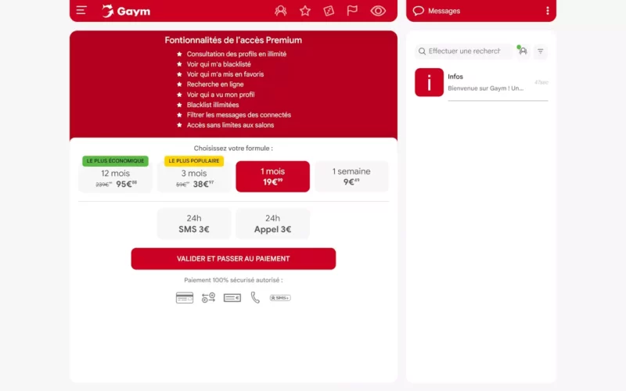Click the bank transfer payment icon

pyautogui.click(x=208, y=298)
